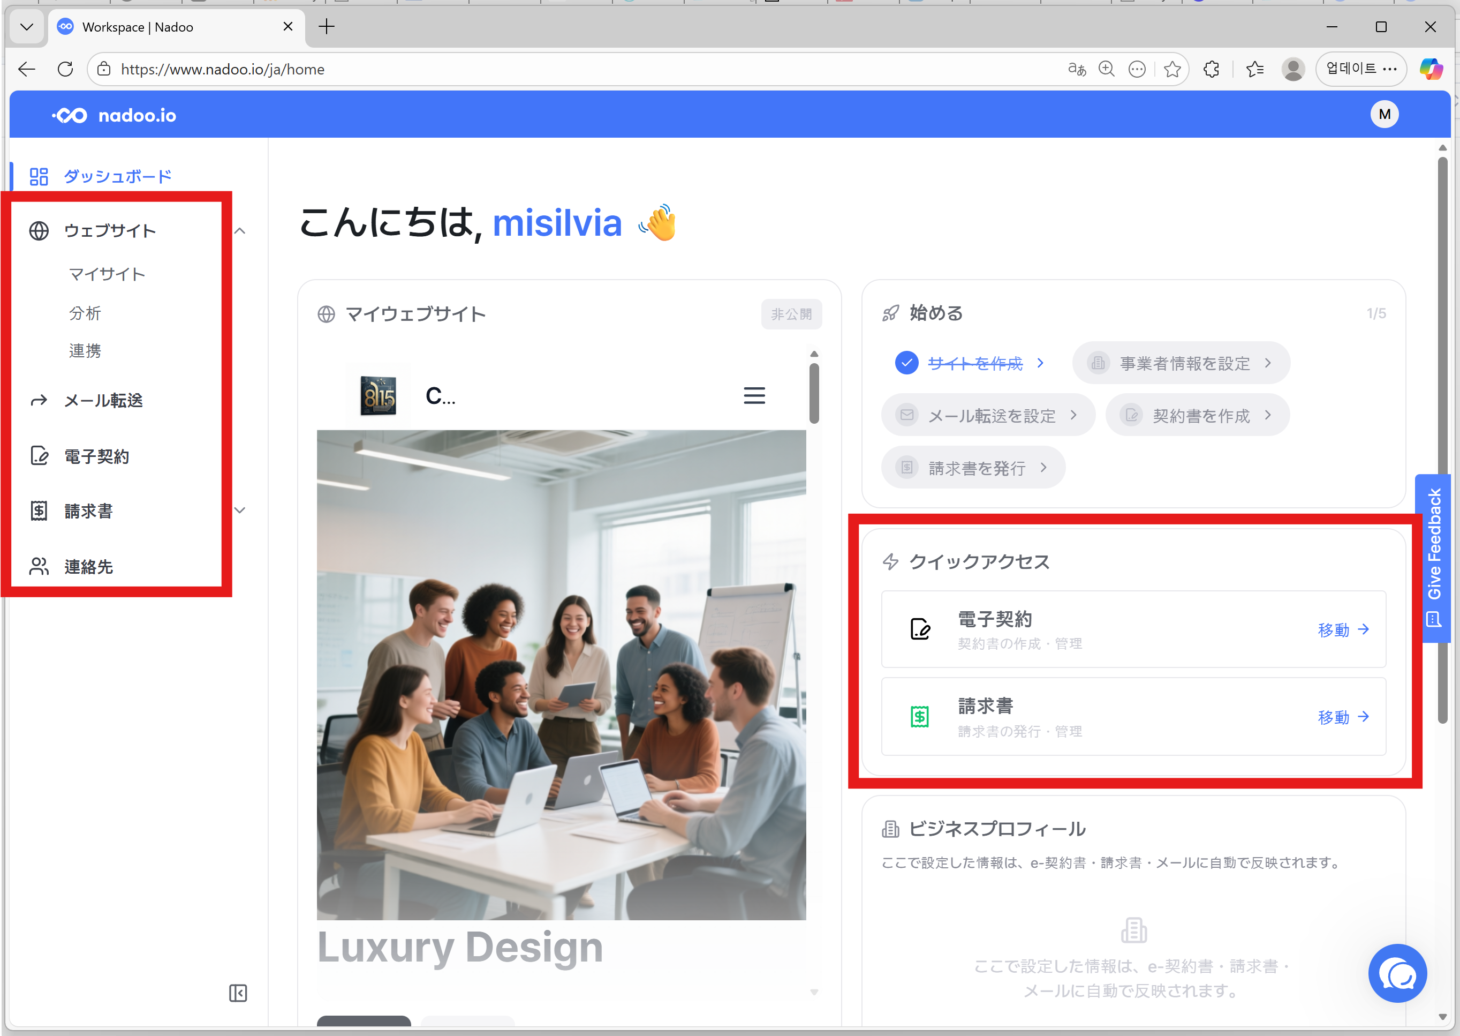Click the 契約書を作成 step button
The image size is (1460, 1036).
click(1197, 415)
